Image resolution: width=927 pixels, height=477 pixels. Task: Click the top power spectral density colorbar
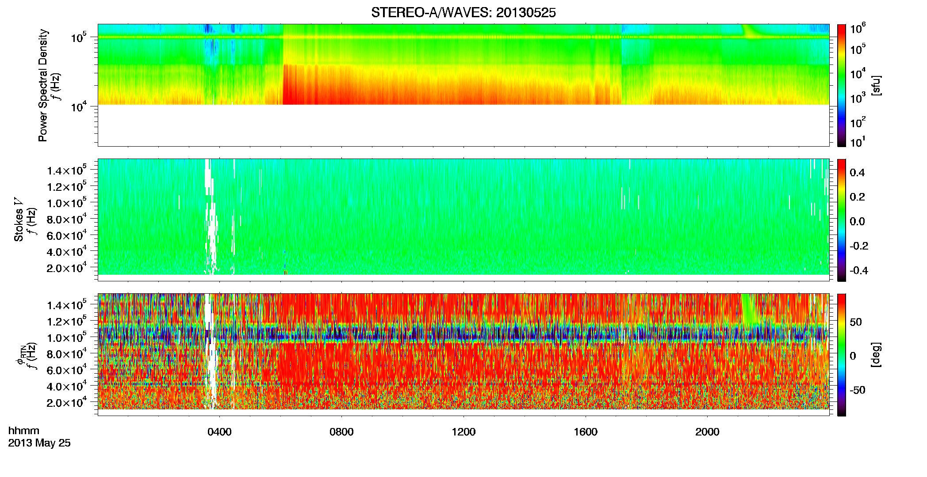[x=842, y=85]
